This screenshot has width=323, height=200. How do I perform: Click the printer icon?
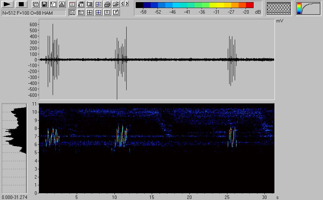point(107,5)
